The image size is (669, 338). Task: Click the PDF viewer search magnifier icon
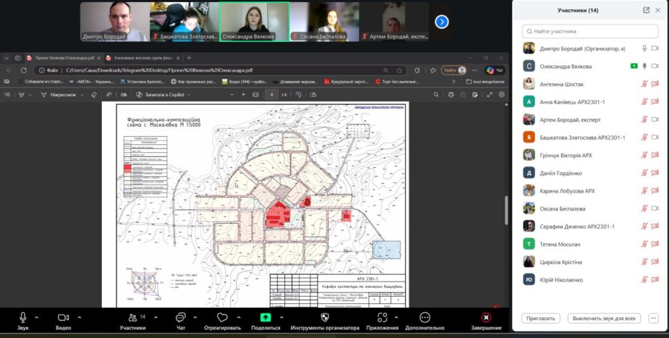pyautogui.click(x=436, y=95)
